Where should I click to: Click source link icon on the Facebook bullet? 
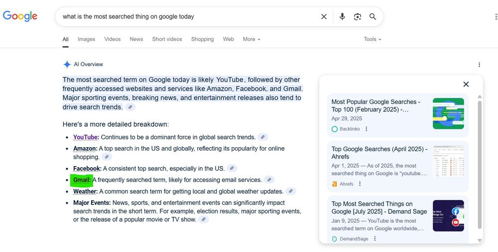[x=232, y=168]
